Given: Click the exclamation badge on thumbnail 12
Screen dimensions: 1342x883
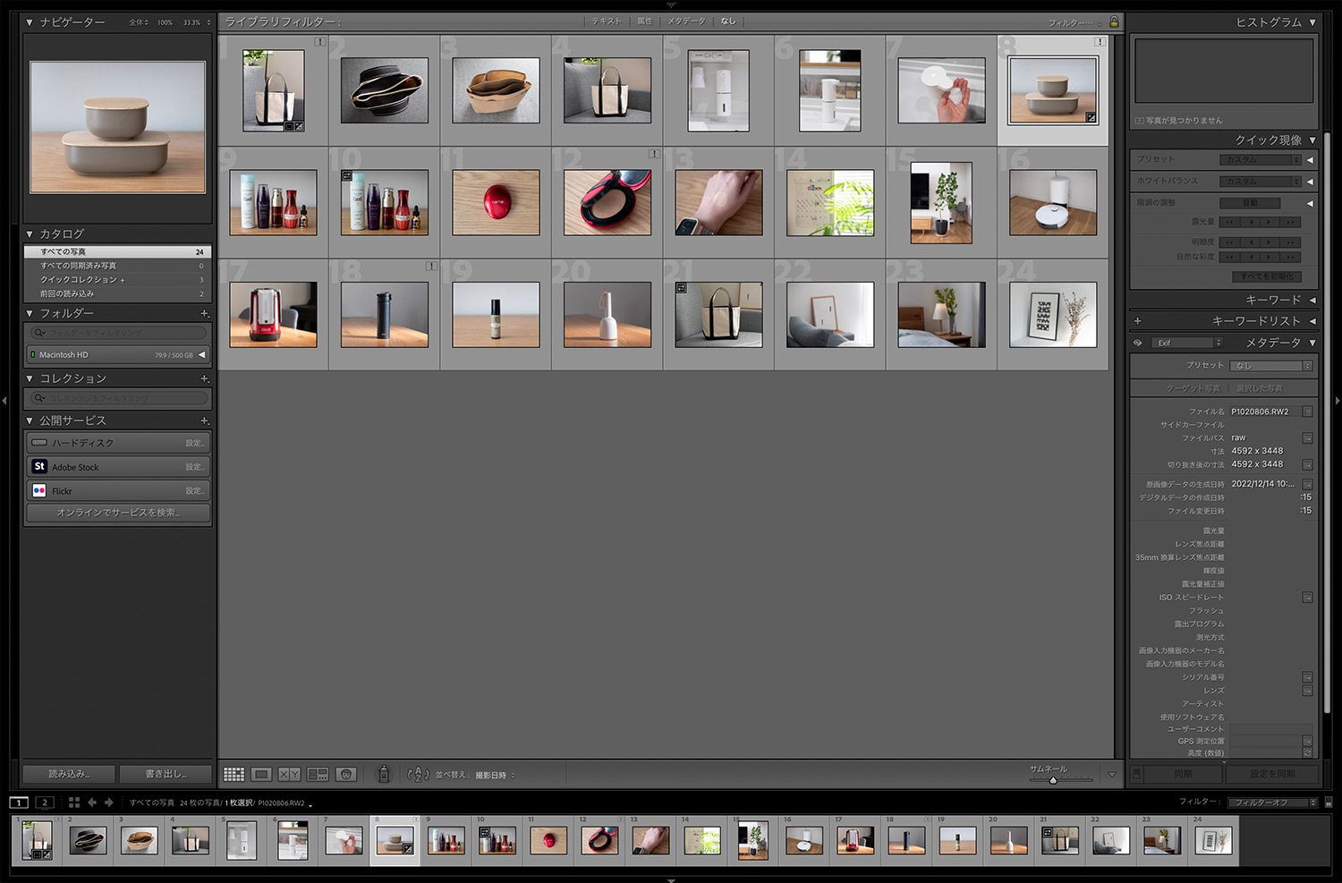Looking at the screenshot, I should click(654, 154).
